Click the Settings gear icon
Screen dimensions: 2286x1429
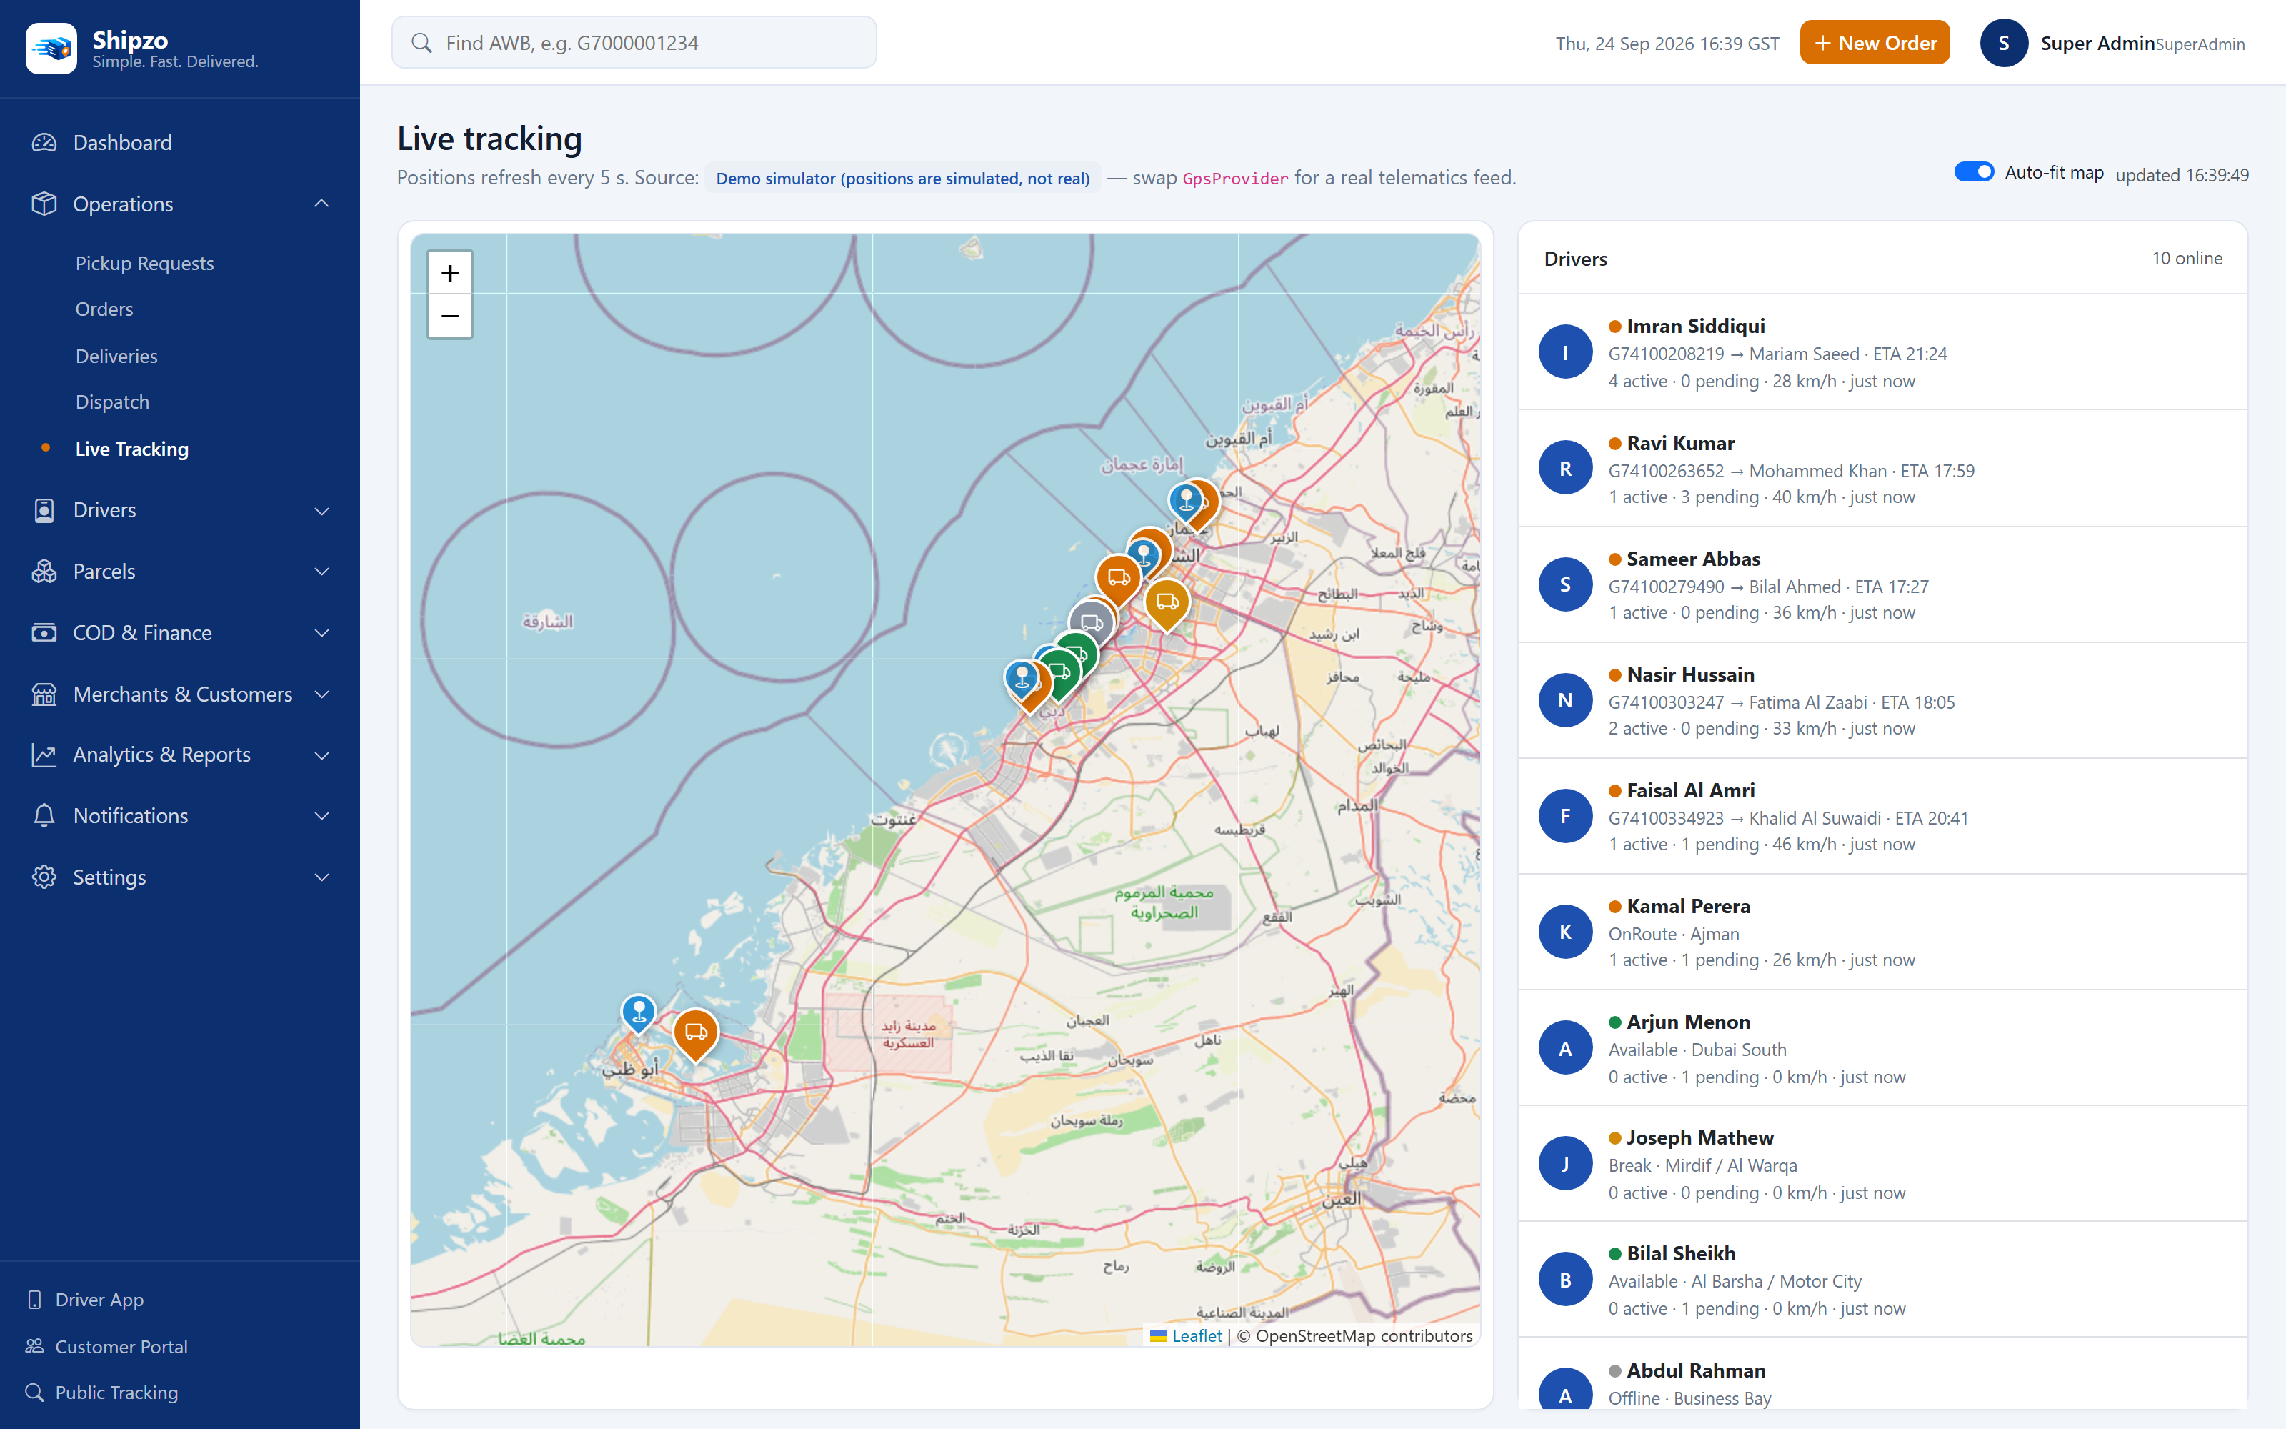[x=44, y=878]
